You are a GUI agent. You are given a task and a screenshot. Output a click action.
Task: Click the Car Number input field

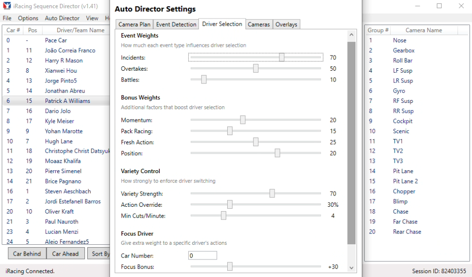pos(202,256)
